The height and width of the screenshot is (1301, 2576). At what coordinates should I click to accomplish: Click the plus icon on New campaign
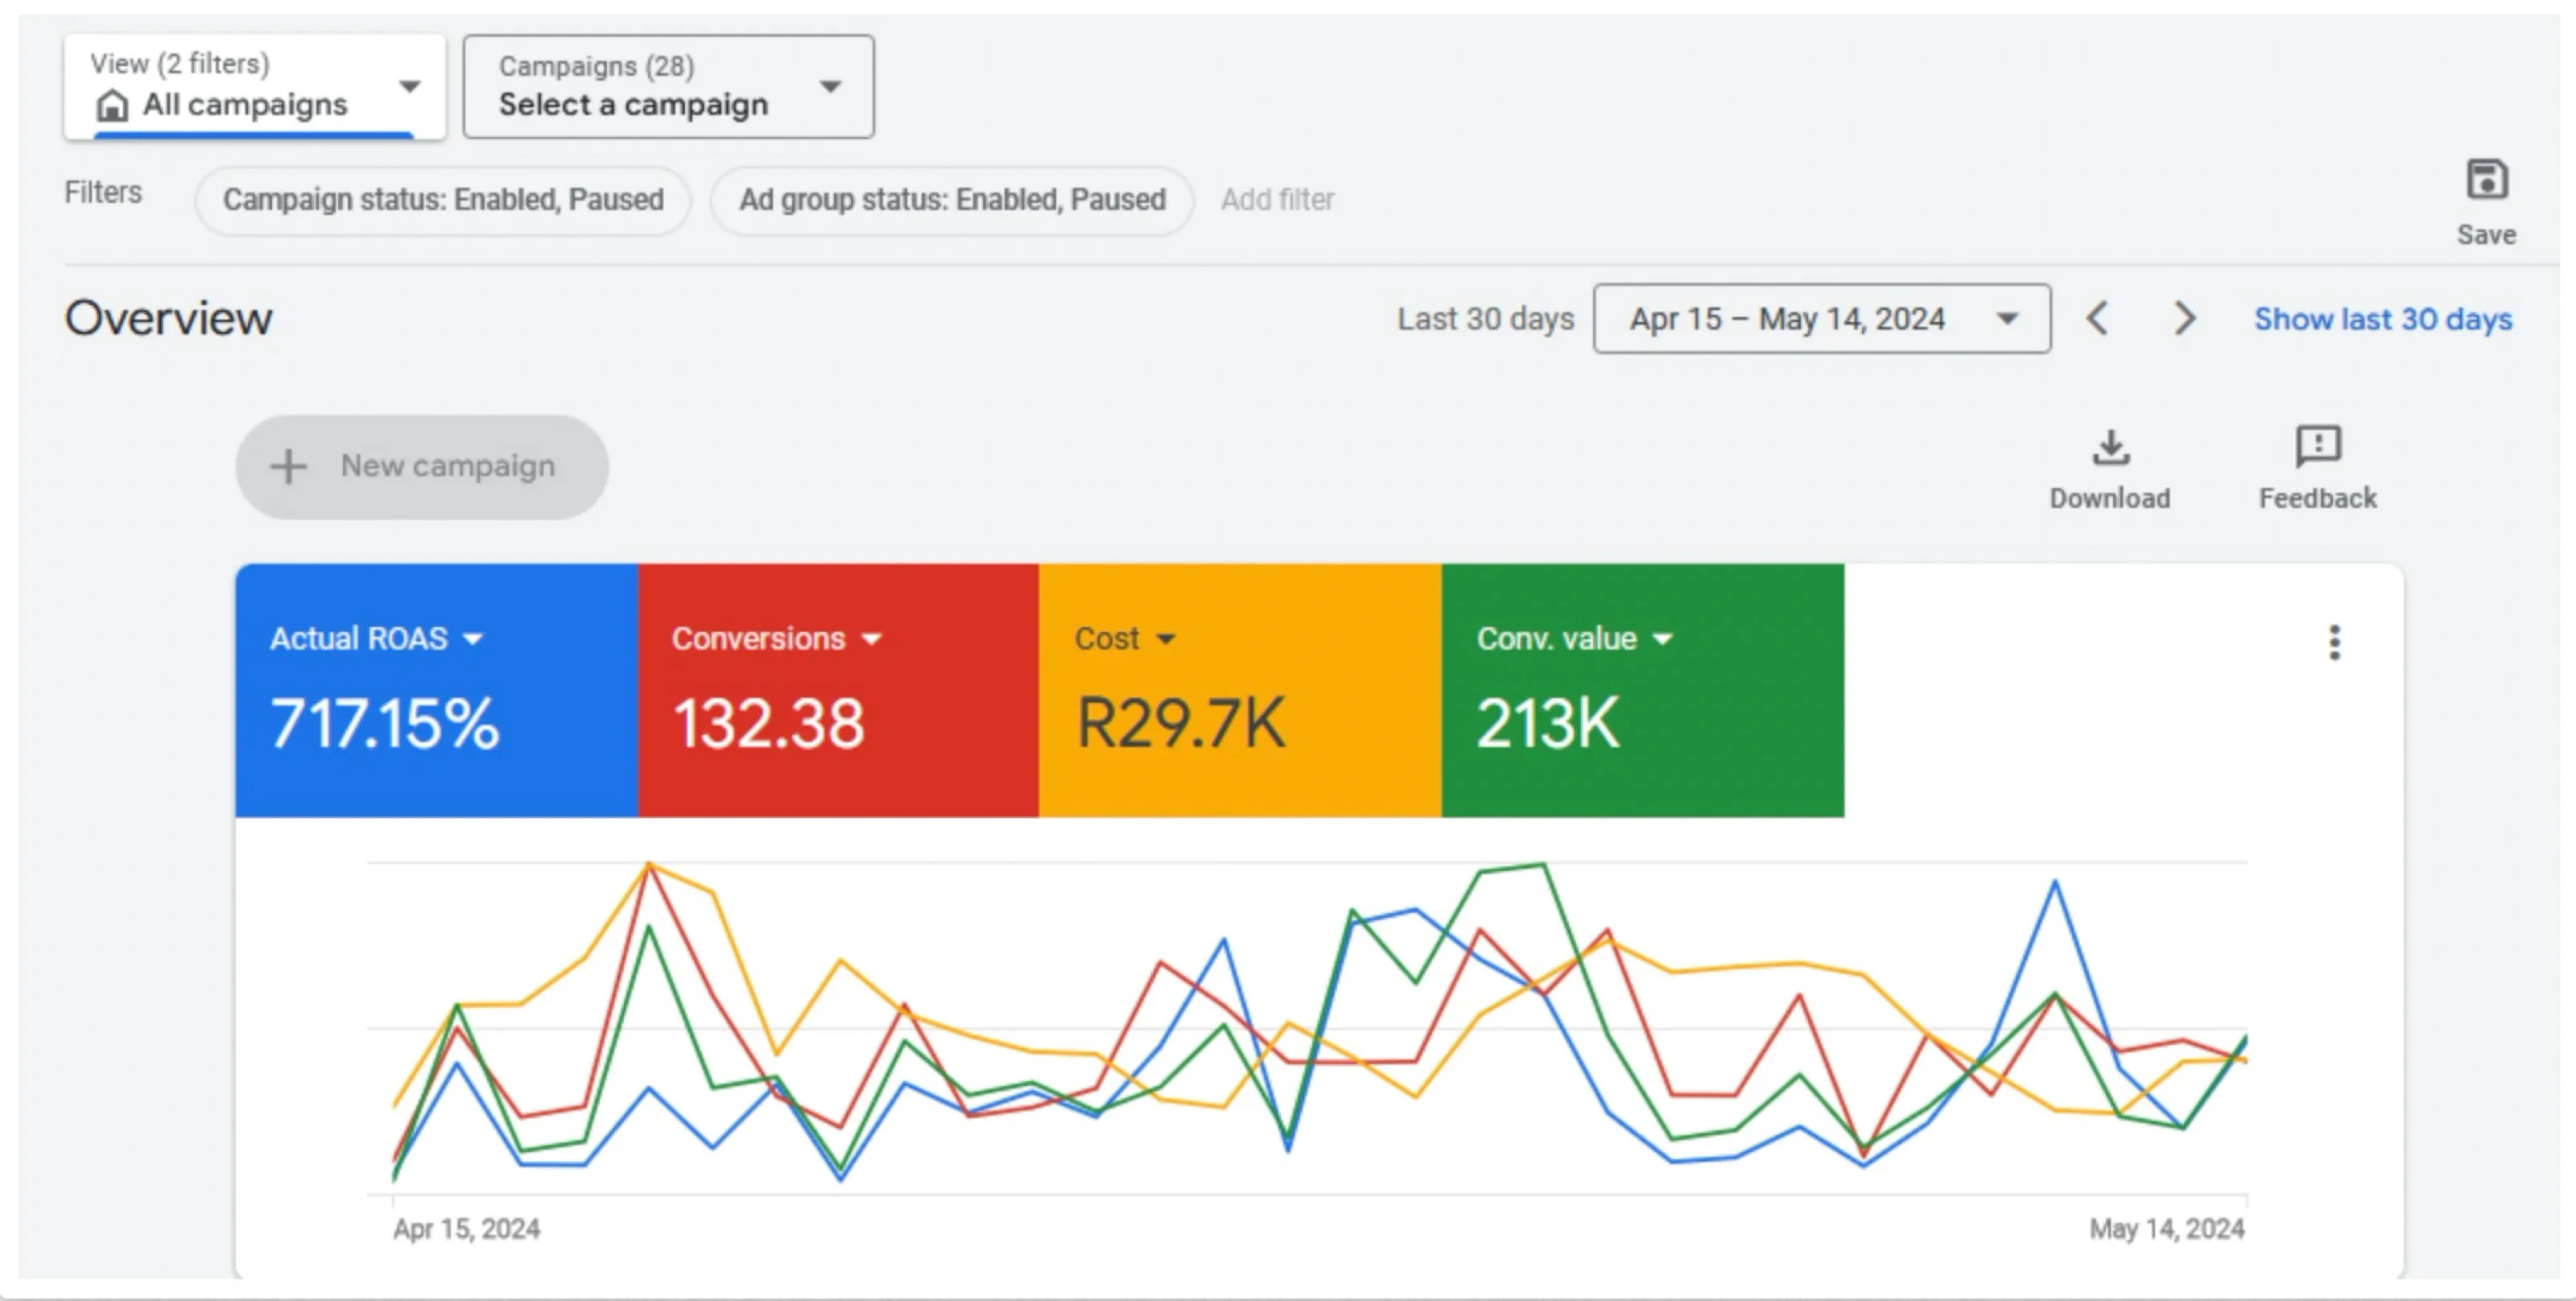(288, 467)
